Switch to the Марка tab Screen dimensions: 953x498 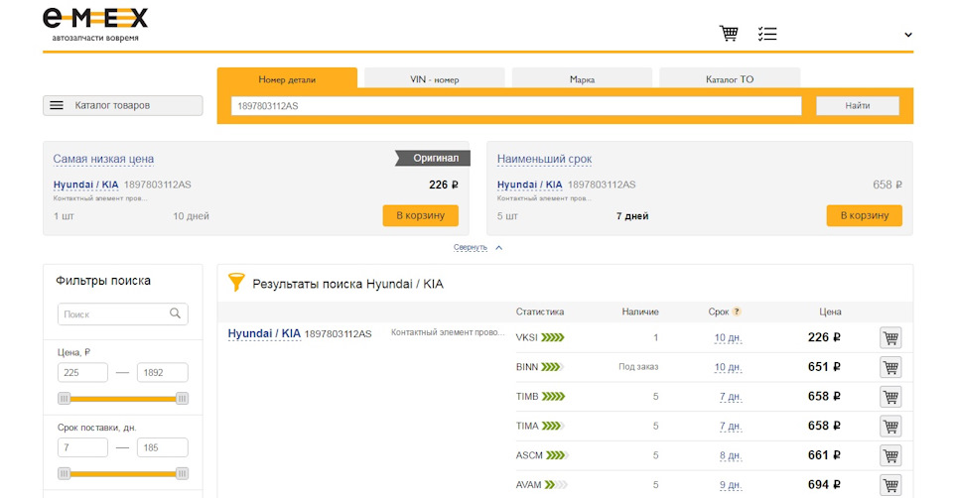click(583, 79)
